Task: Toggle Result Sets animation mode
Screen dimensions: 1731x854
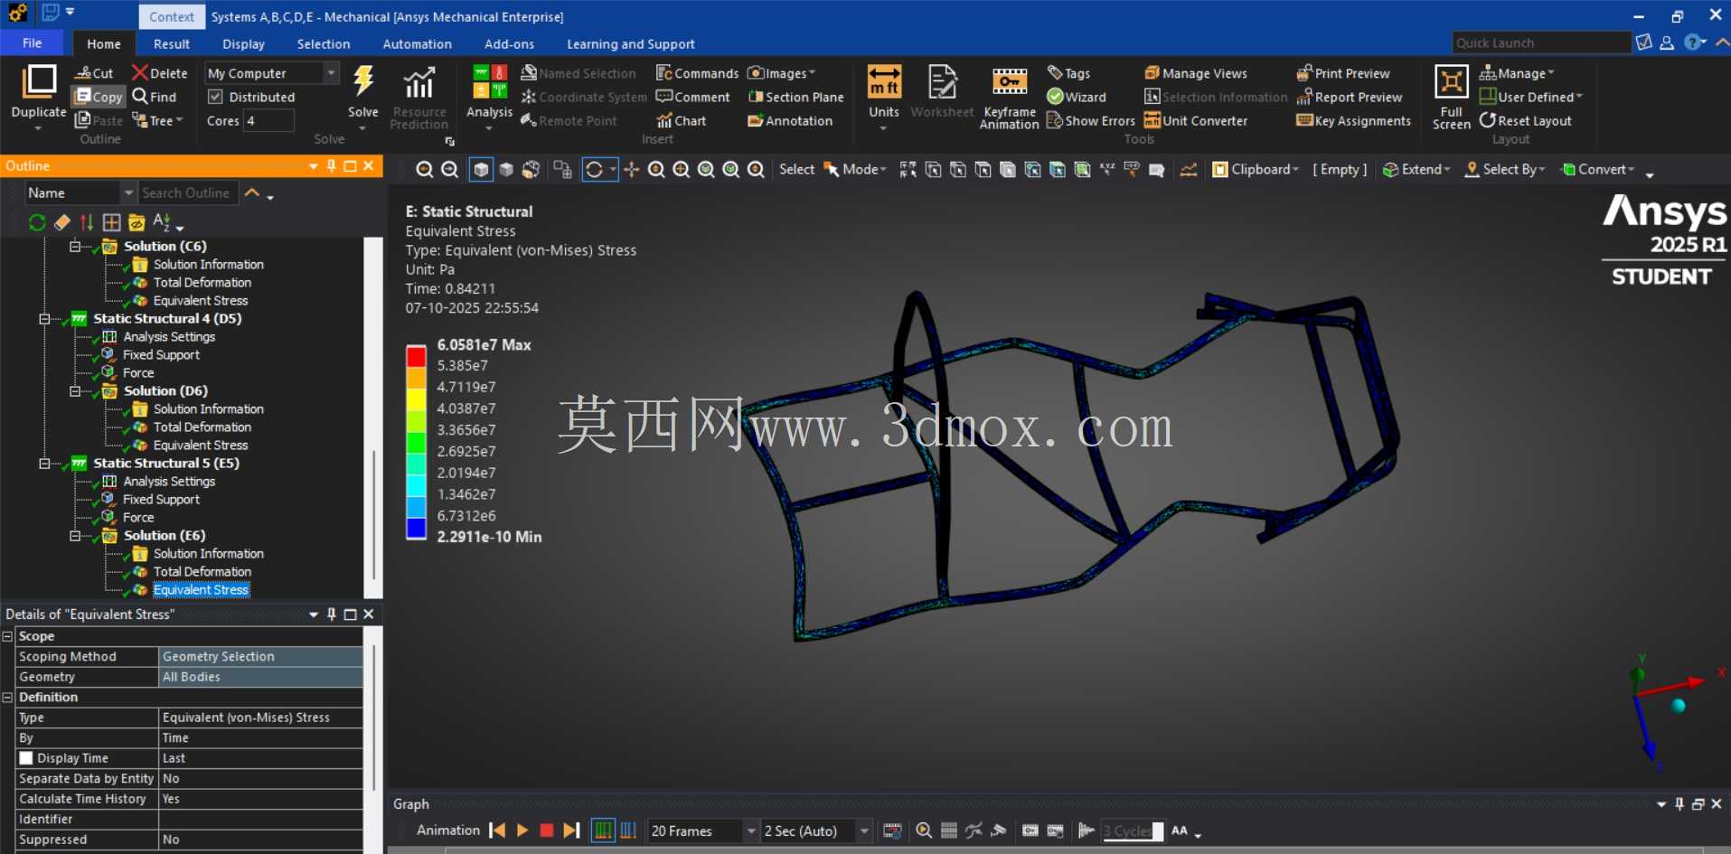Action: (628, 830)
